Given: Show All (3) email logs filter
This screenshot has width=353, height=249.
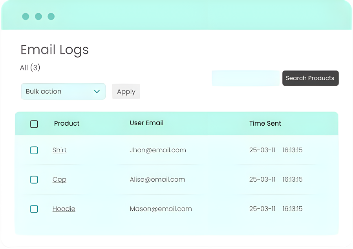Looking at the screenshot, I should click(30, 68).
